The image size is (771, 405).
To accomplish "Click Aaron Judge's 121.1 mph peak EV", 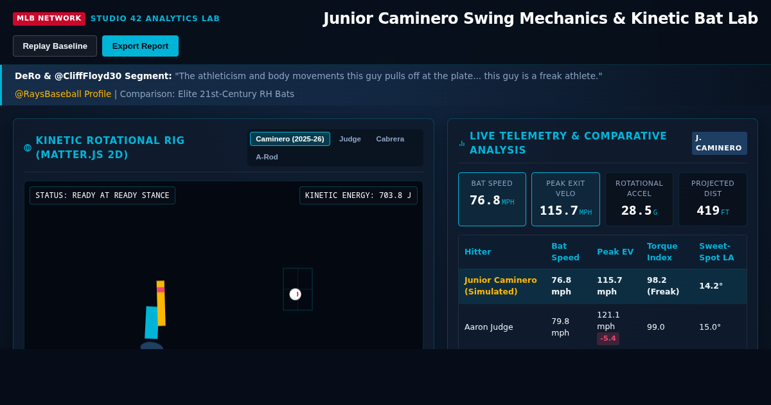I will coord(608,321).
